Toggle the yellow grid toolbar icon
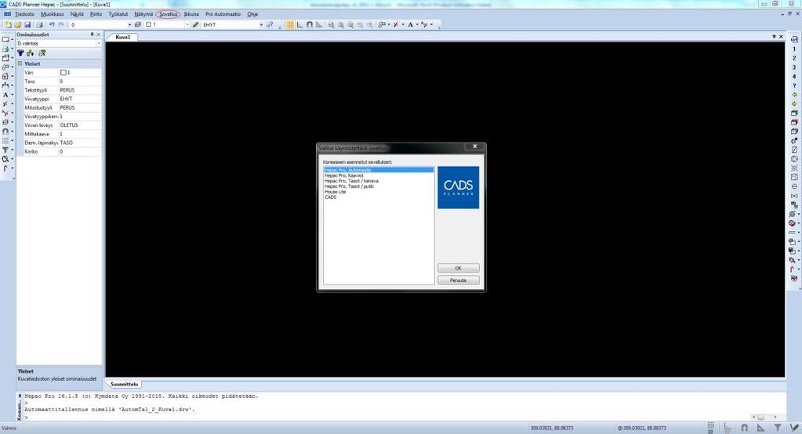Image resolution: width=802 pixels, height=434 pixels. (290, 24)
